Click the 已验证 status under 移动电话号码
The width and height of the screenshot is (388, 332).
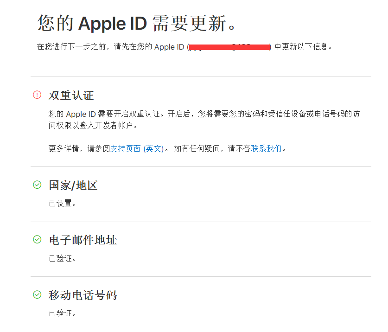tap(62, 313)
